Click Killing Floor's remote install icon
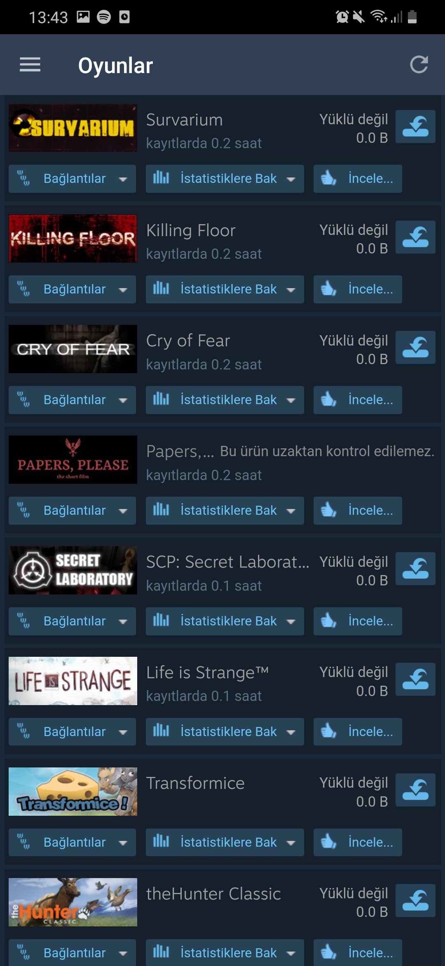This screenshot has height=966, width=445. tap(415, 237)
